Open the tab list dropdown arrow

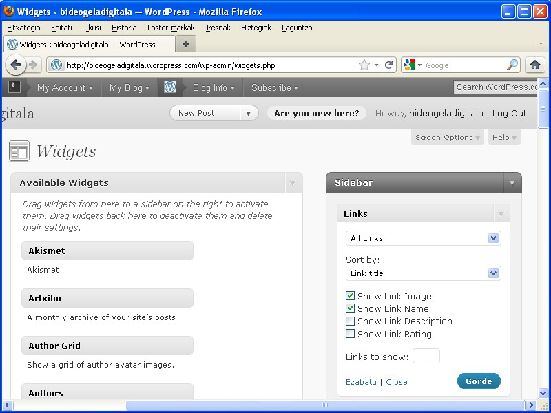tap(541, 44)
